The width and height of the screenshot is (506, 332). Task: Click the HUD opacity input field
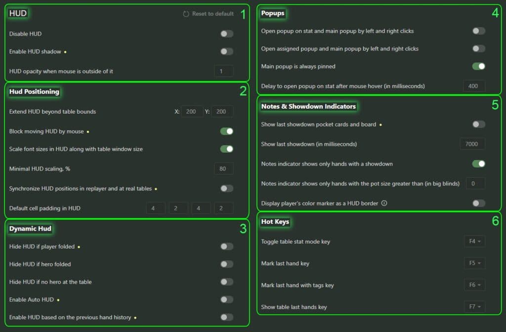pyautogui.click(x=224, y=71)
